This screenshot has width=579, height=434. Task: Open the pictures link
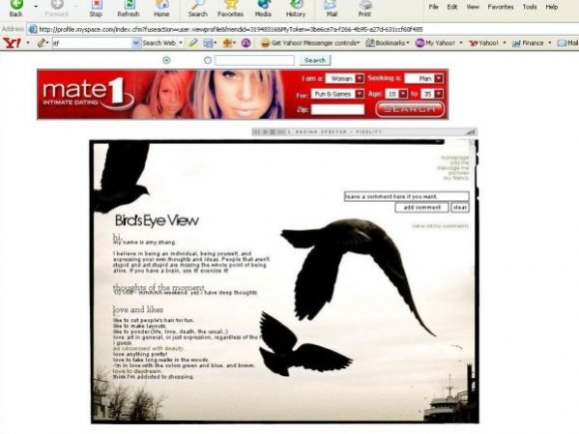pos(458,173)
